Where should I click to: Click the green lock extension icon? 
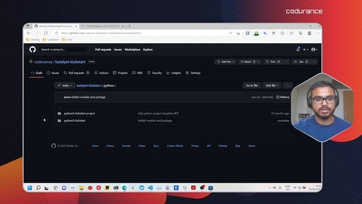point(256,33)
